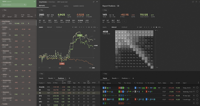Toggle BTN position filter above the graph
Screen dimensions: 200x106
click(x=94, y=27)
